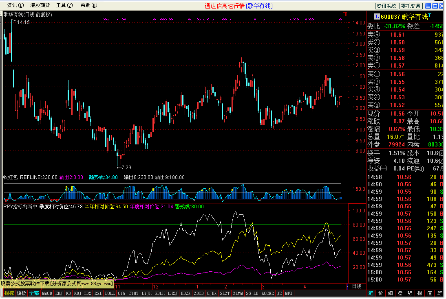The image size is (446, 299).
Task: Switch to the LHXJ indicator tab
Action: click(x=173, y=293)
